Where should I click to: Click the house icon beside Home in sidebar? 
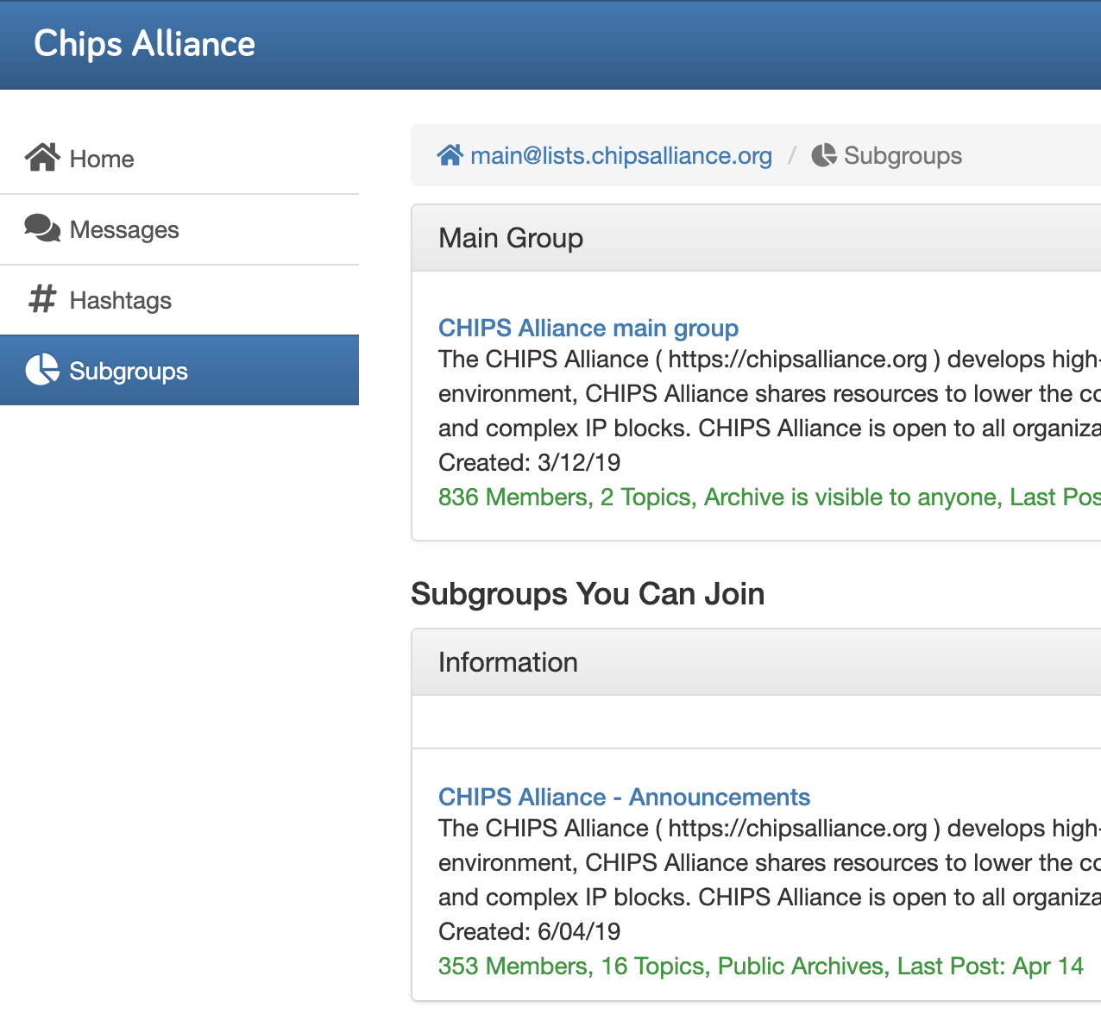[42, 158]
